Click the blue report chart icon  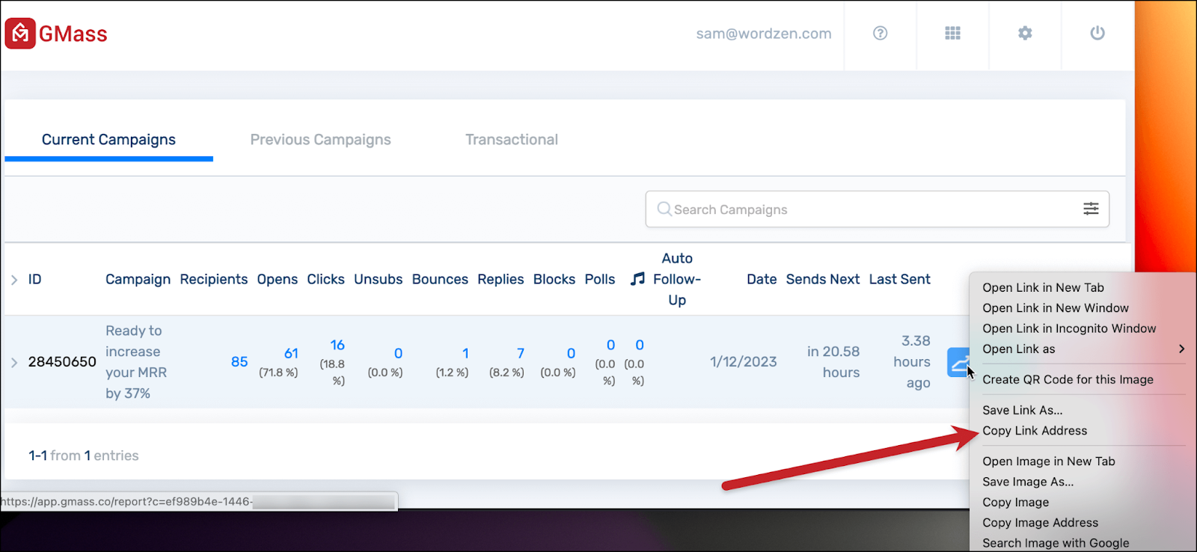click(x=958, y=363)
